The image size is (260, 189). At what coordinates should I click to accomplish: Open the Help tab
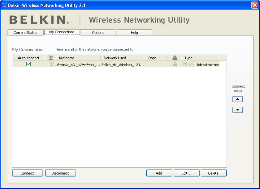134,33
